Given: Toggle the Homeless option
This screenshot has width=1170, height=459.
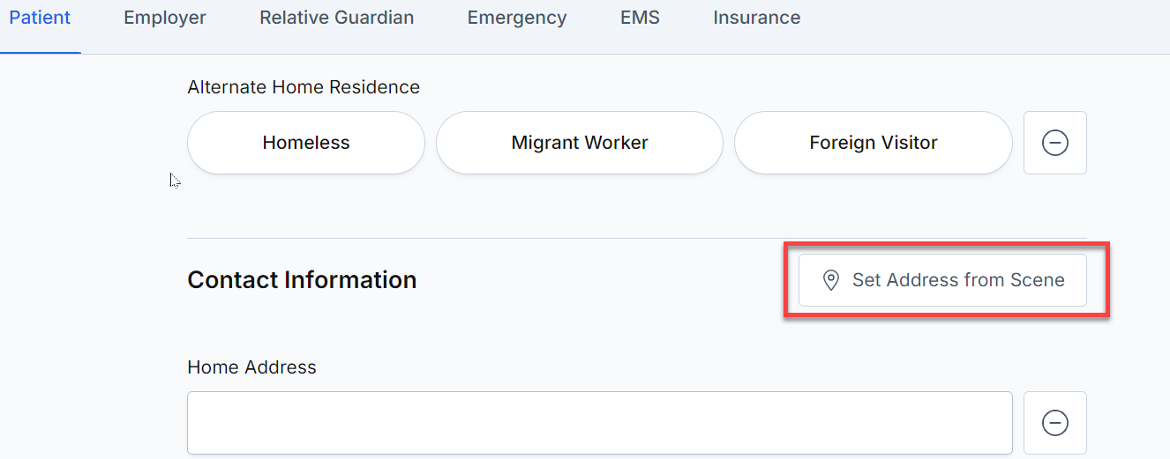Looking at the screenshot, I should point(306,143).
